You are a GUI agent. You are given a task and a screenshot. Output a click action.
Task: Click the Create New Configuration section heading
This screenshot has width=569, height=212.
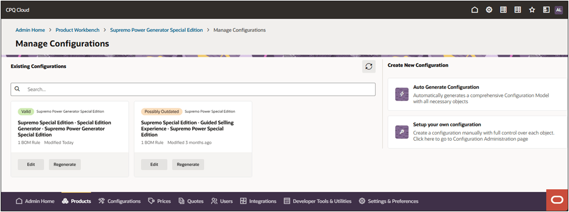pos(418,66)
